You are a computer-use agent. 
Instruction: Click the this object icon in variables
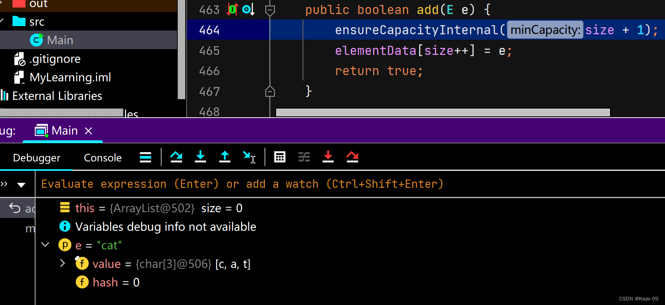(65, 207)
